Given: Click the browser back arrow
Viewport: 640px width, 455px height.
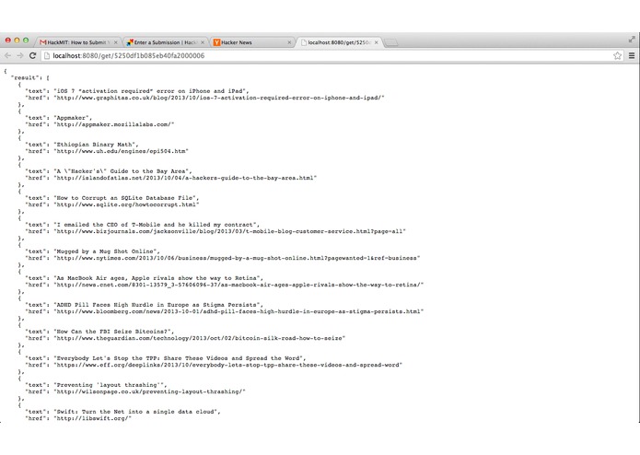Looking at the screenshot, I should pos(7,55).
